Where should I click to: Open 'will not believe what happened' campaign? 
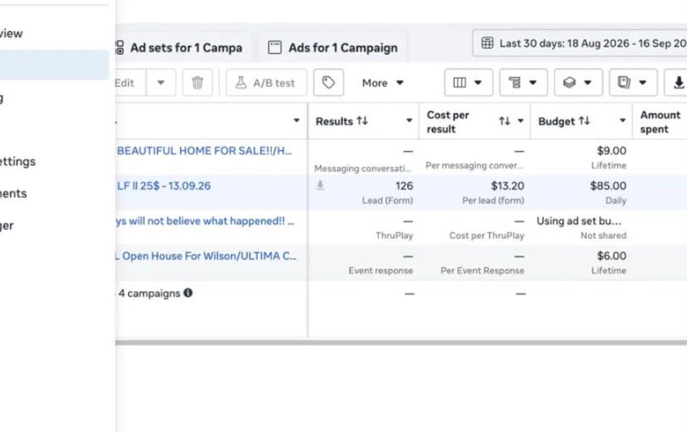pyautogui.click(x=205, y=221)
